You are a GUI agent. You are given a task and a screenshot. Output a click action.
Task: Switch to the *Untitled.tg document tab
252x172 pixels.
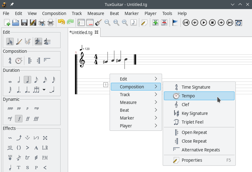tap(81, 32)
